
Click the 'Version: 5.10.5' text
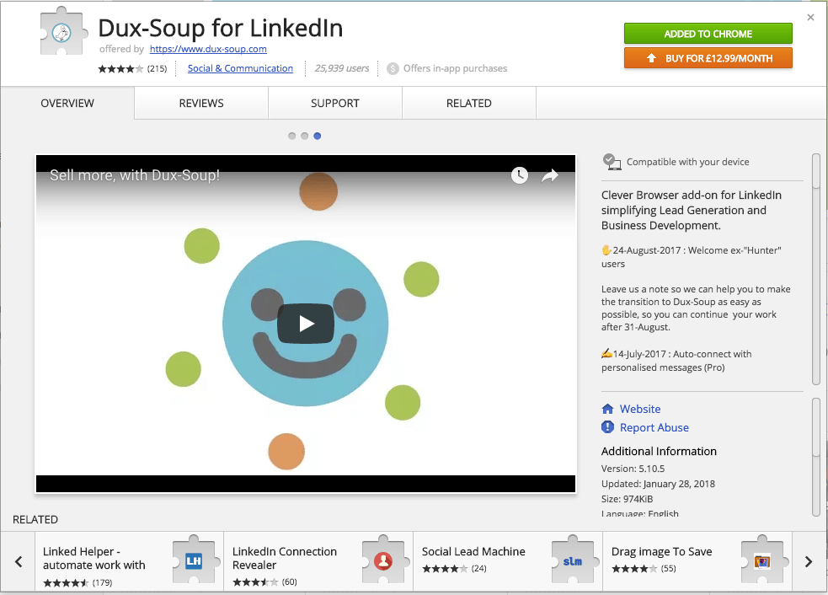tap(633, 469)
